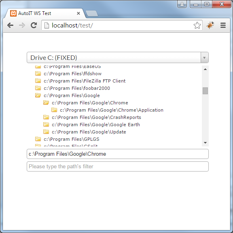Image resolution: width=233 pixels, height=233 pixels.
Task: Select c:\Program Files\Google\Chrome\Application
Action: [112, 110]
